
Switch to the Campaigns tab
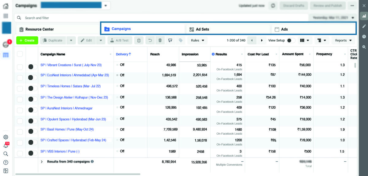pyautogui.click(x=144, y=29)
